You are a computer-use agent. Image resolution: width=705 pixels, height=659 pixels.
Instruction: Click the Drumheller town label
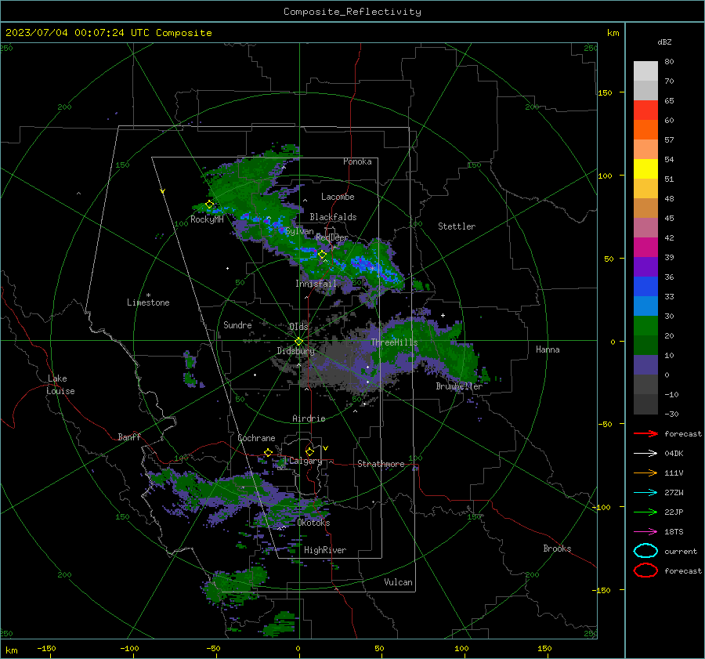(x=459, y=386)
